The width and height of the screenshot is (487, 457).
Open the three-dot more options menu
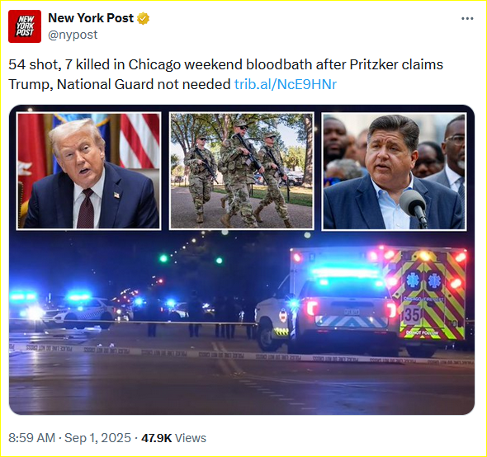pos(467,19)
